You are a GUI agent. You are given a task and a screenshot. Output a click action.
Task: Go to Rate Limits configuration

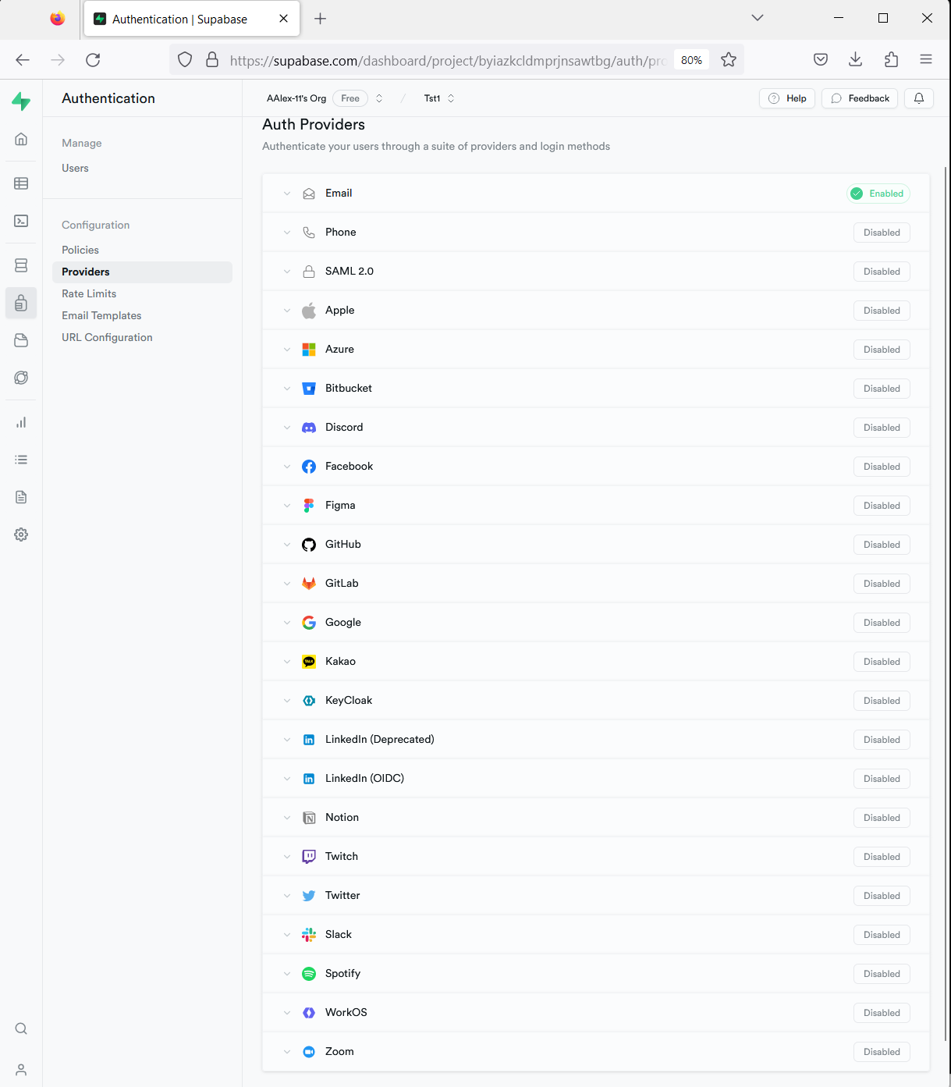[89, 293]
